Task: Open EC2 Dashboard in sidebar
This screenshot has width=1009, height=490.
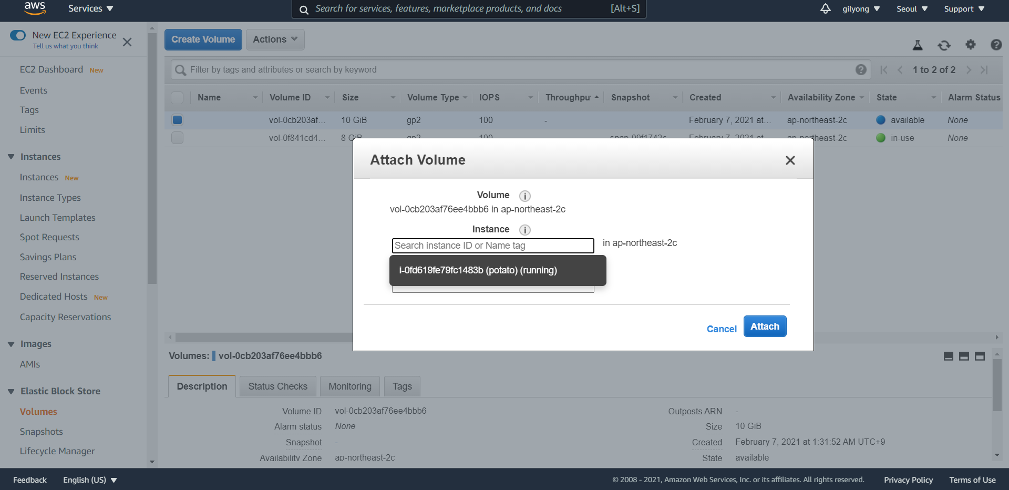Action: [52, 69]
